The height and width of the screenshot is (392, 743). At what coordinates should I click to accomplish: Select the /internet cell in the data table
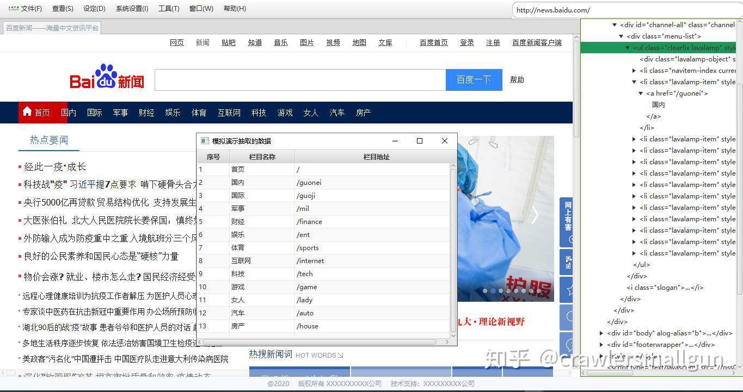pos(372,261)
